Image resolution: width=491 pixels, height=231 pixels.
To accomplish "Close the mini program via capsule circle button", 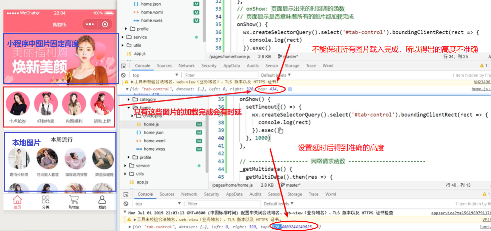I will click(105, 24).
